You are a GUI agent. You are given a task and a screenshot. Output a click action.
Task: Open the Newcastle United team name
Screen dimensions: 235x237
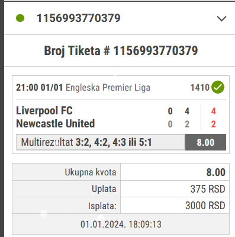(56, 124)
